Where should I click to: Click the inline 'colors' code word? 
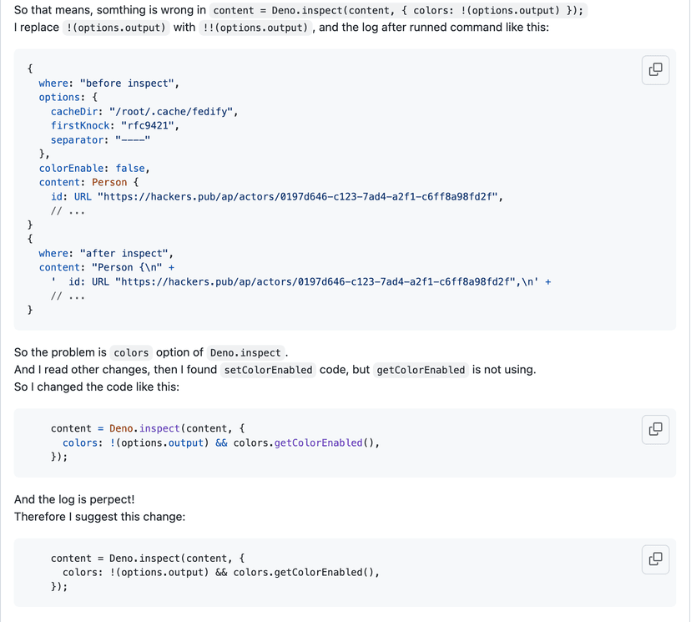tap(131, 352)
